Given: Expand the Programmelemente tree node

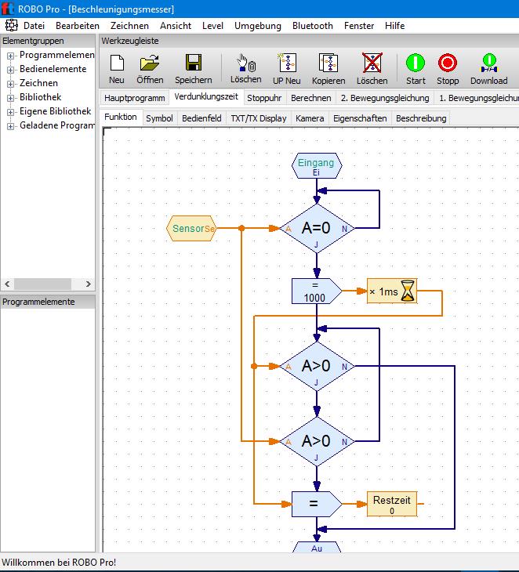Looking at the screenshot, I should pos(11,56).
